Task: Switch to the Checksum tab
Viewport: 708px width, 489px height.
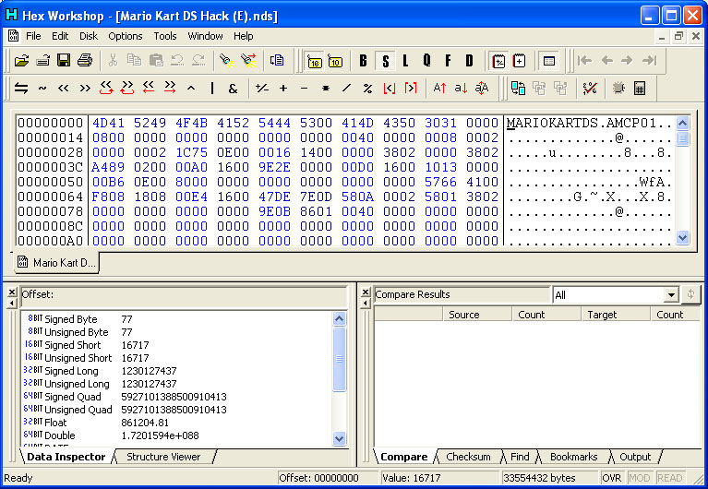Action: (x=468, y=457)
